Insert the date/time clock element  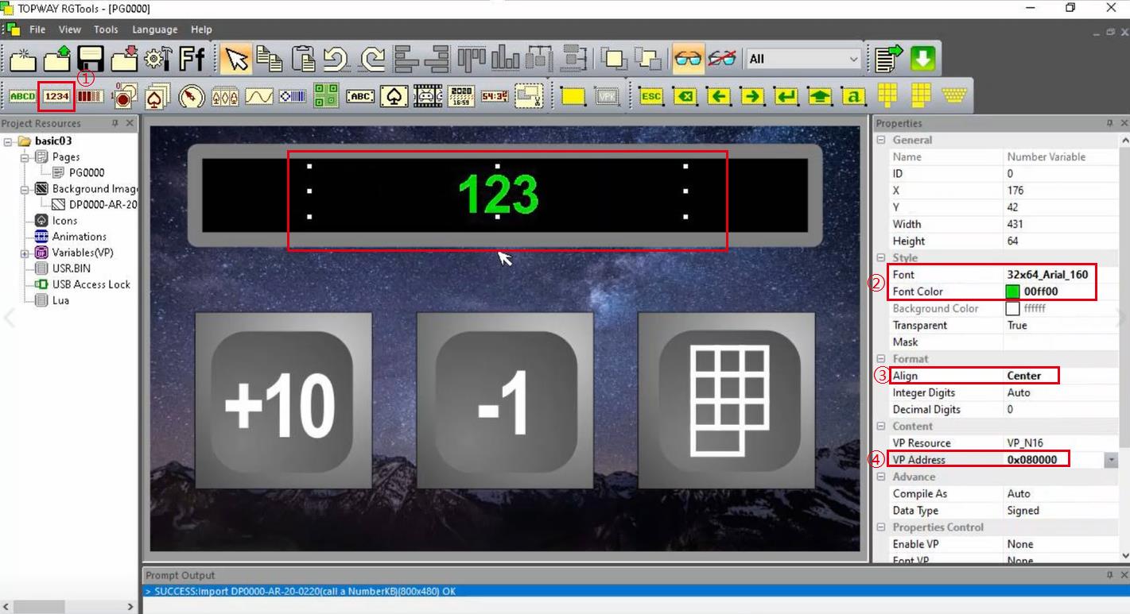tap(461, 96)
